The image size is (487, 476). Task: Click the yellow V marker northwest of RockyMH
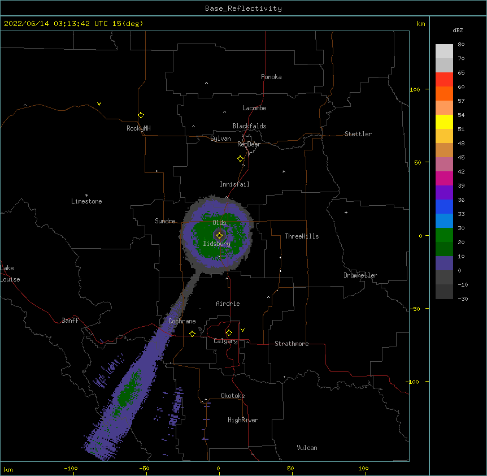(99, 104)
